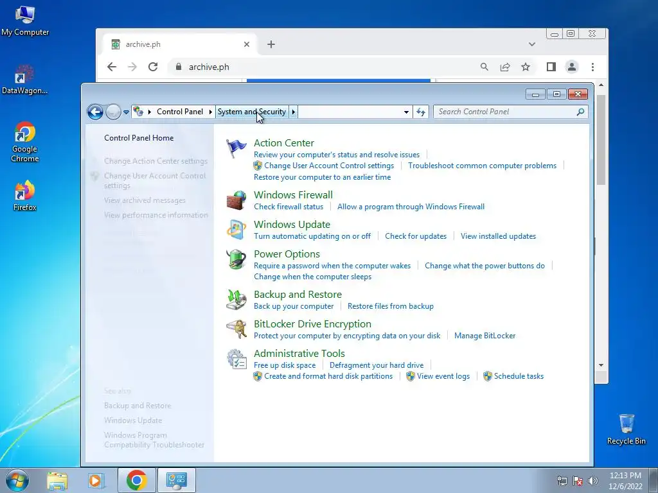Open Manage BitLocker
The height and width of the screenshot is (493, 658).
point(485,336)
